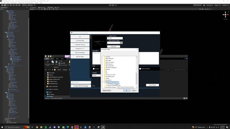Open the Rising Front Tools menu
The image size is (230, 129).
click(29, 3)
